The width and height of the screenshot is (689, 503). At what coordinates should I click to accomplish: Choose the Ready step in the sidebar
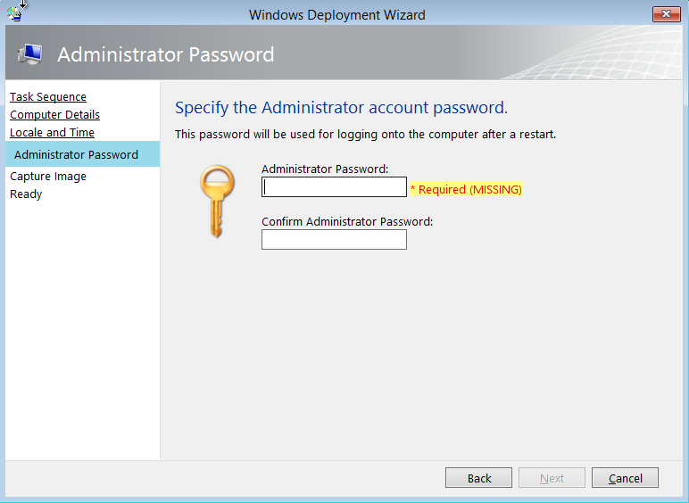[26, 194]
